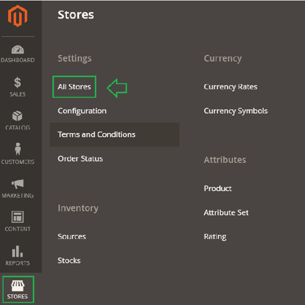Open the Rating attributes link
305x305 pixels.
point(215,237)
